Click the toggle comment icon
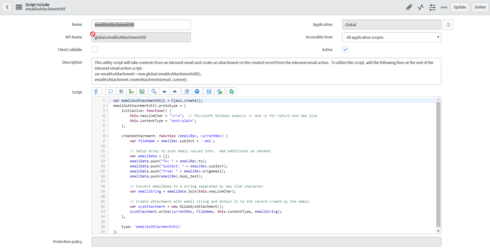The width and height of the screenshot is (490, 249). (x=110, y=91)
